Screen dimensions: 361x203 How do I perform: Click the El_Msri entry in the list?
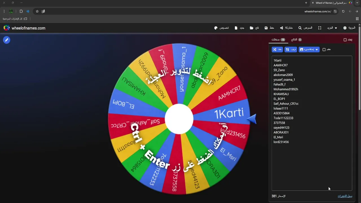[278, 137]
